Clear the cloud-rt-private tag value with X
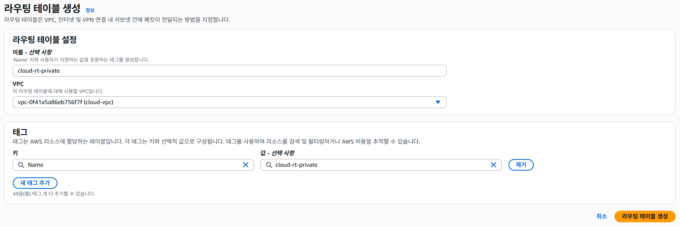This screenshot has width=680, height=227. (493, 165)
